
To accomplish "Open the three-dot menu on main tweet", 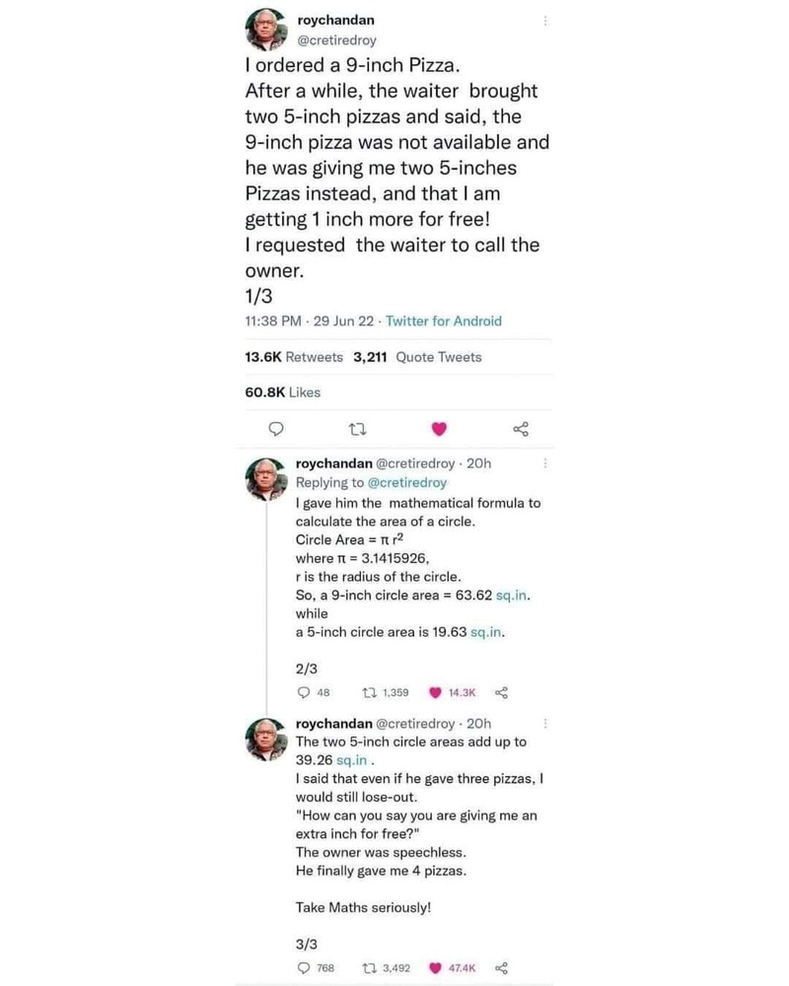I will tap(544, 21).
